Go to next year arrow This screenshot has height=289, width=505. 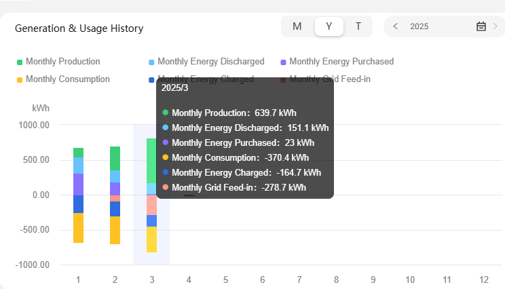[495, 26]
